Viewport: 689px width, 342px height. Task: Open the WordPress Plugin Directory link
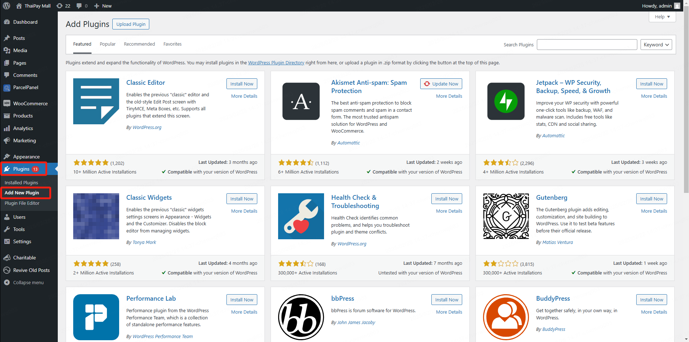276,63
